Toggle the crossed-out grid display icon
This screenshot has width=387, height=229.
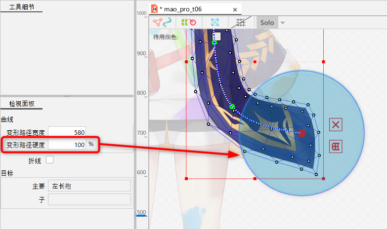pos(241,22)
